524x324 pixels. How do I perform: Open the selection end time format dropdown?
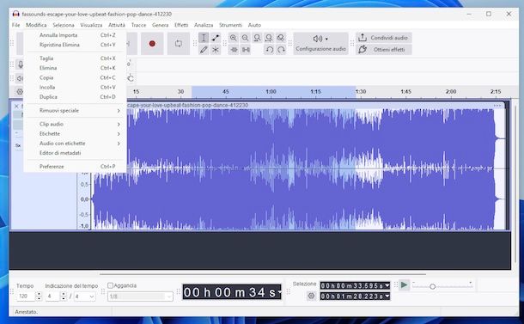(387, 296)
